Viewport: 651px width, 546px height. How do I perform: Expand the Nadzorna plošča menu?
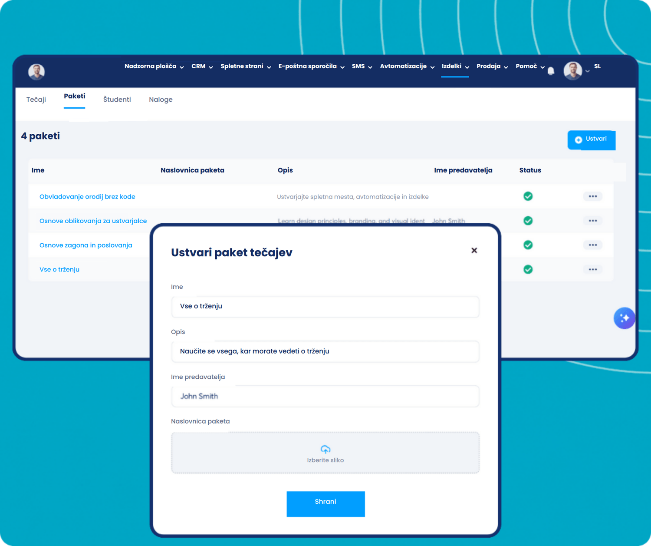tap(154, 66)
